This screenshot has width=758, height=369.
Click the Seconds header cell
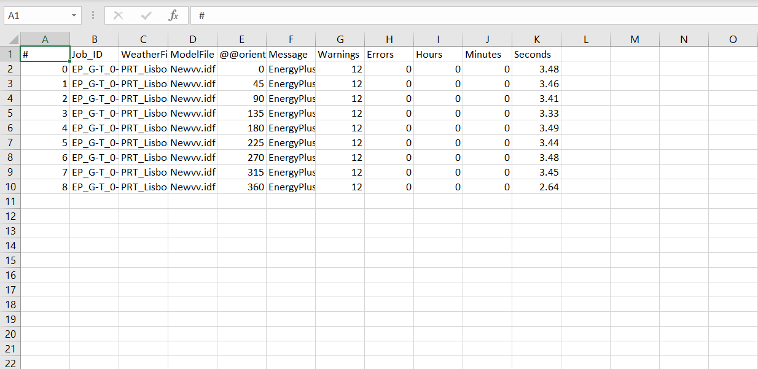tap(536, 54)
